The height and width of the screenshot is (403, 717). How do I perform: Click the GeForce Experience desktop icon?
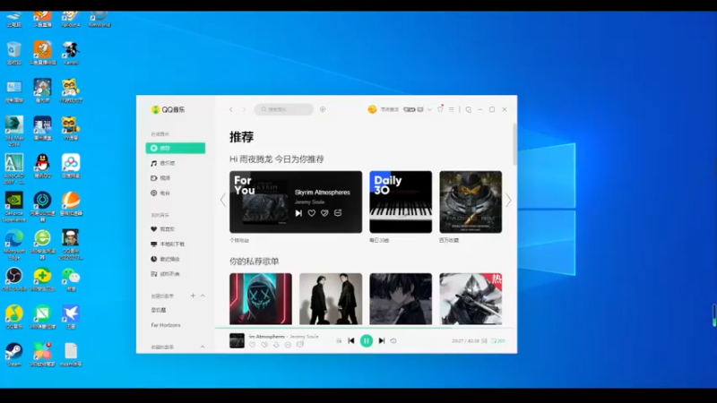14,207
